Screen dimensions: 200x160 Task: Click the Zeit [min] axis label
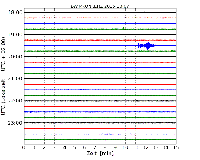(100, 153)
